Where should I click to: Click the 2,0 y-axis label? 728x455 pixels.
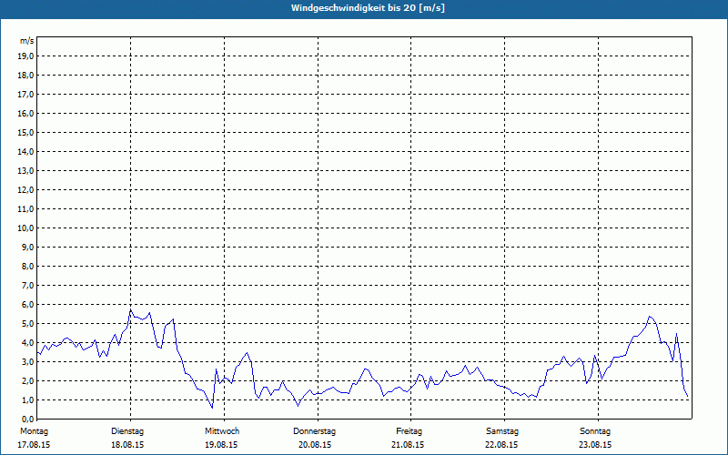(x=28, y=380)
